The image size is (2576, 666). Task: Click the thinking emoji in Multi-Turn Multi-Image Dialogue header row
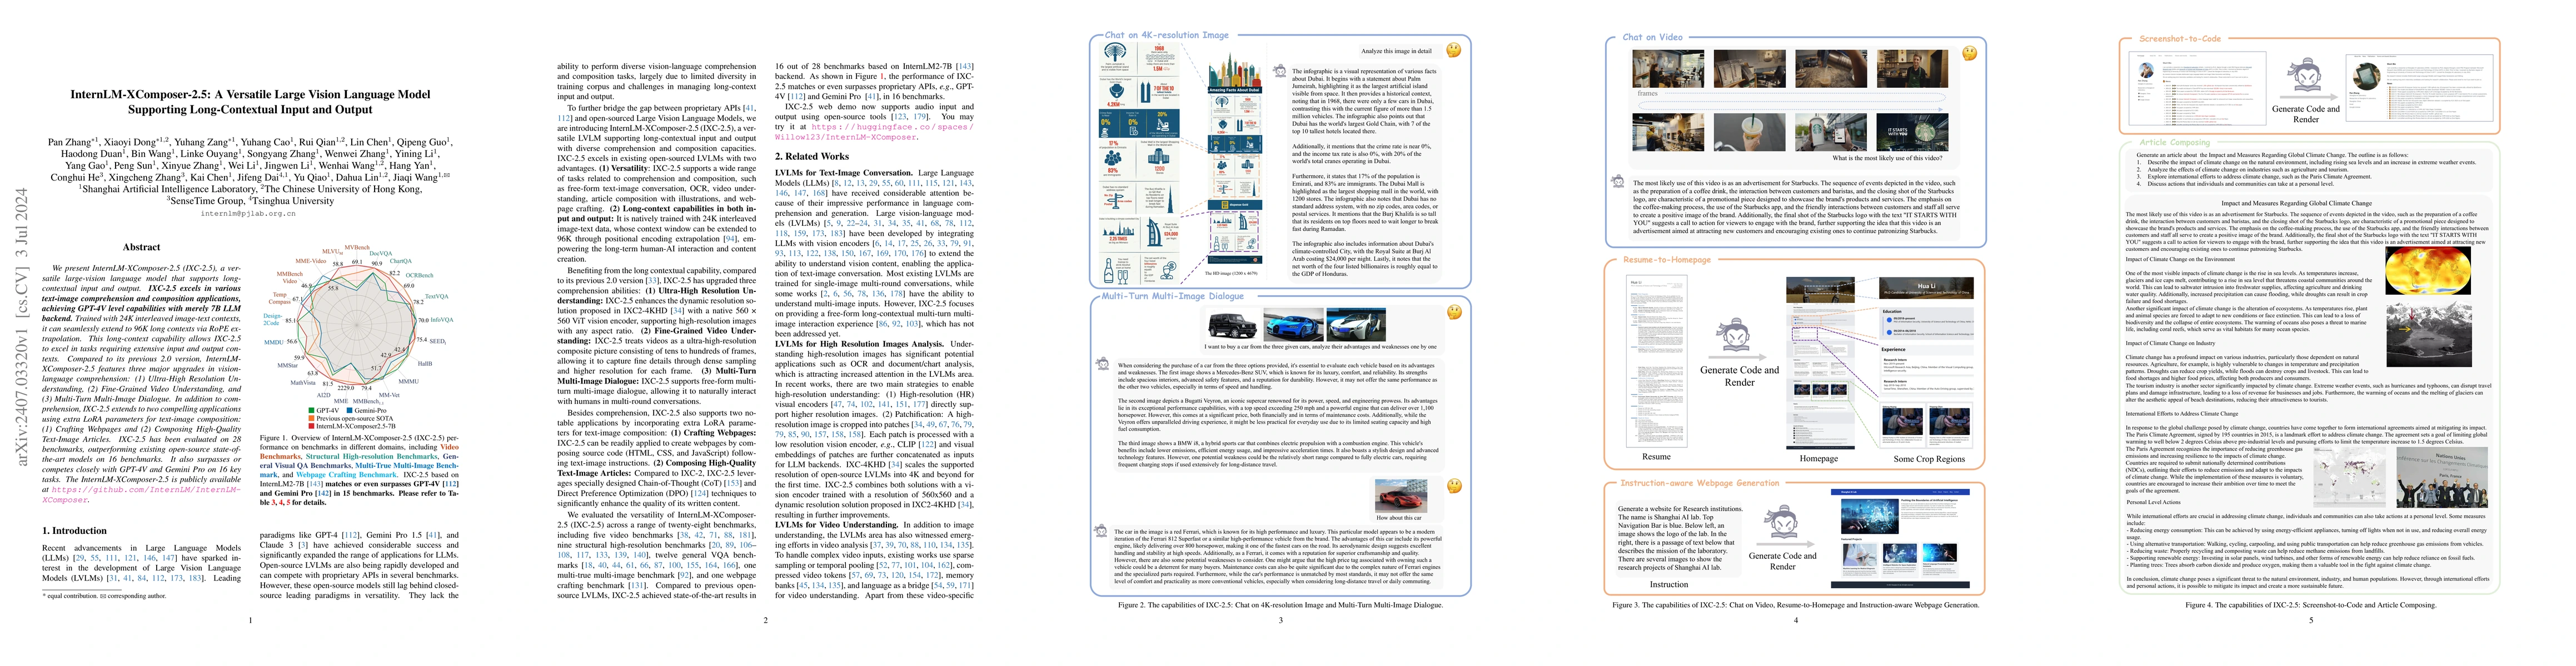1455,312
